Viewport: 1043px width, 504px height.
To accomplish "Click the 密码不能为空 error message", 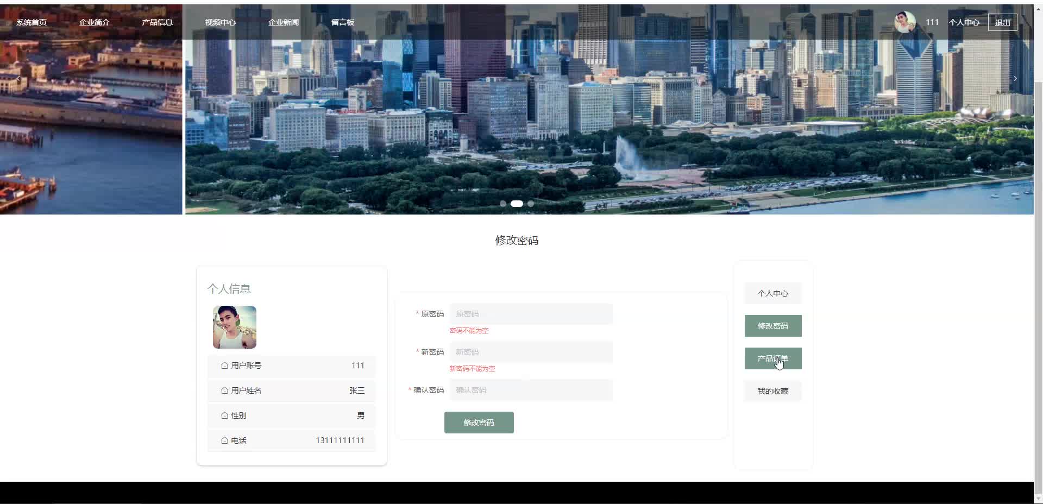I will pyautogui.click(x=469, y=331).
